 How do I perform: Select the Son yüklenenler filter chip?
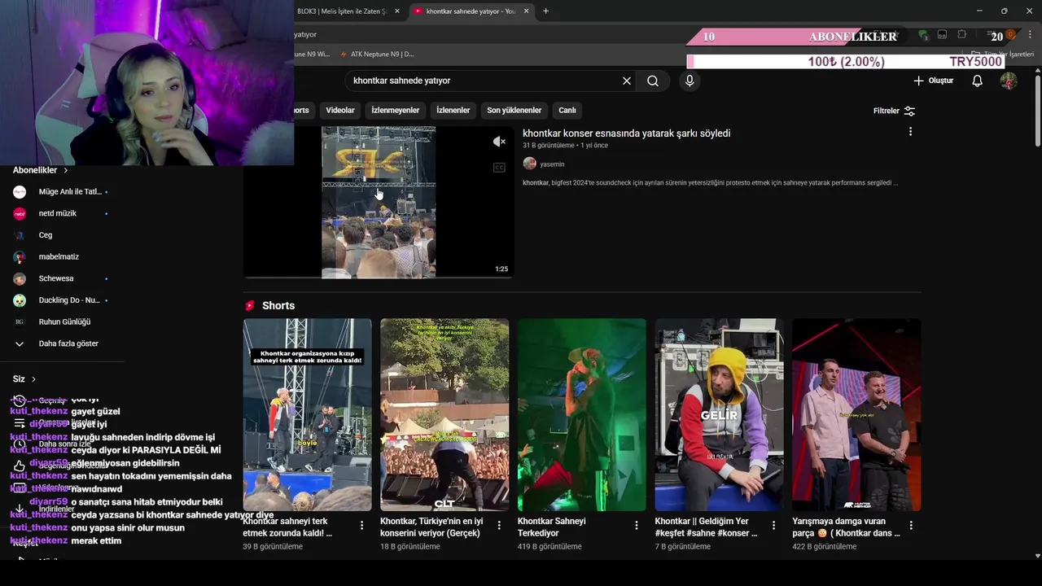click(x=514, y=111)
